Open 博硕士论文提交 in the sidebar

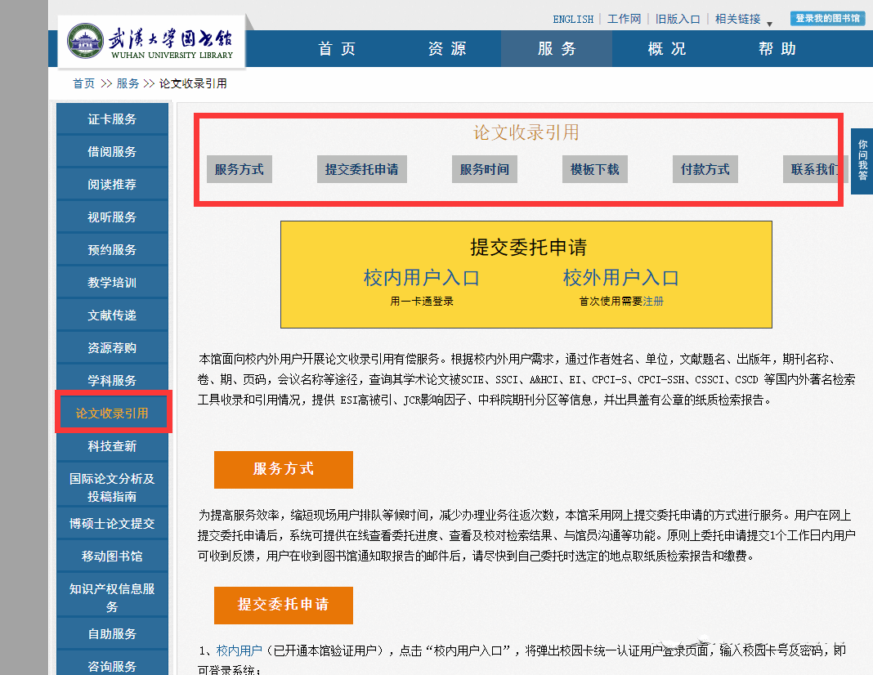click(112, 523)
